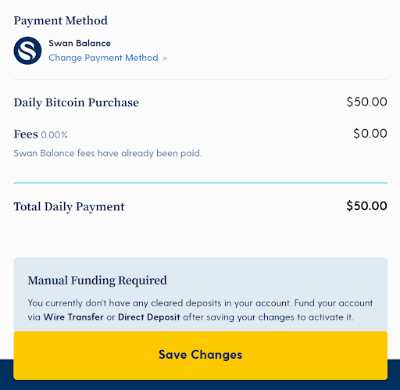Select the $0.00 fees amount
The width and height of the screenshot is (400, 390).
[370, 134]
